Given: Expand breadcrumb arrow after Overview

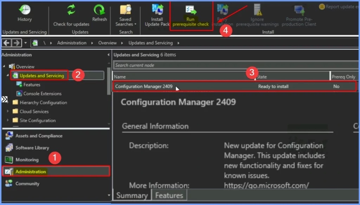Looking at the screenshot, I should pyautogui.click(x=122, y=43).
